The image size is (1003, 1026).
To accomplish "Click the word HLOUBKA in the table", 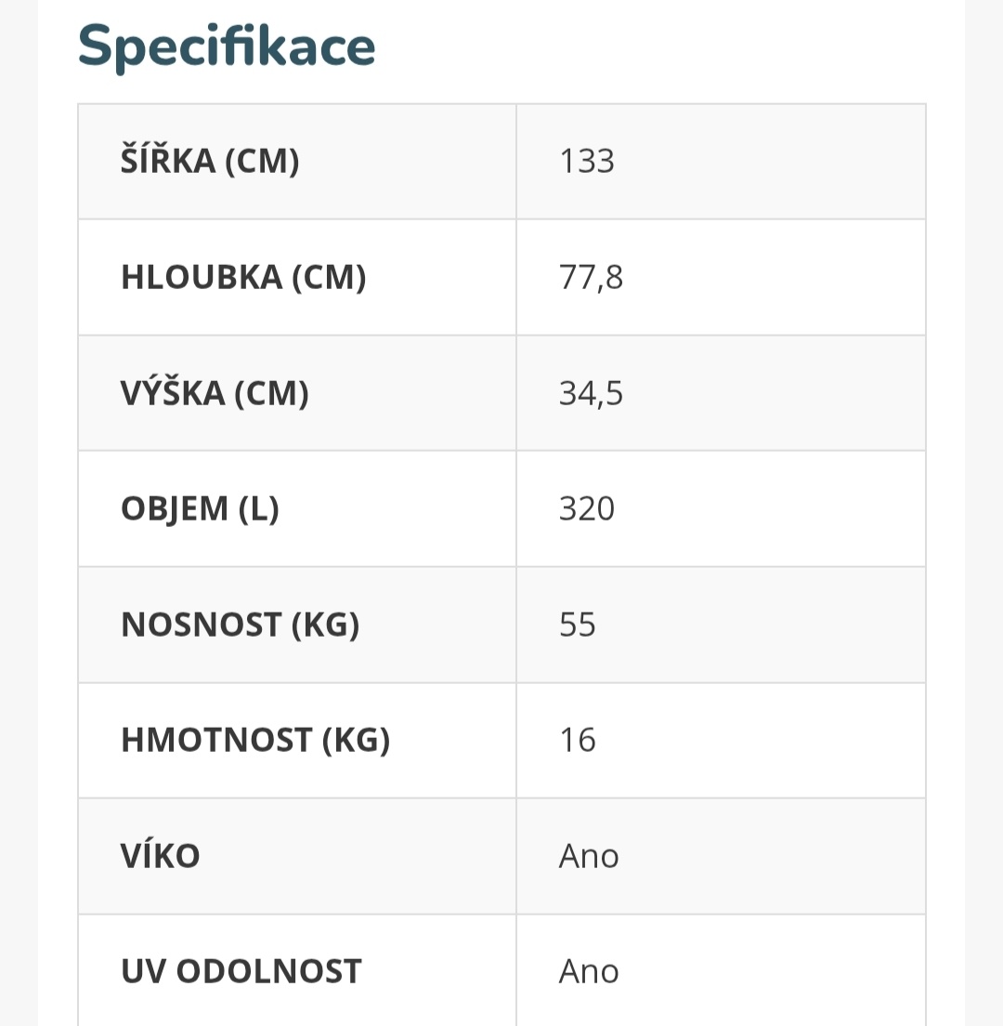I will tap(201, 277).
